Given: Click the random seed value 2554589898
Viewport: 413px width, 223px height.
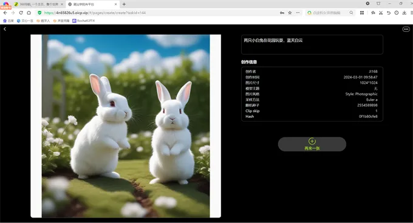Looking at the screenshot, I should [367, 105].
